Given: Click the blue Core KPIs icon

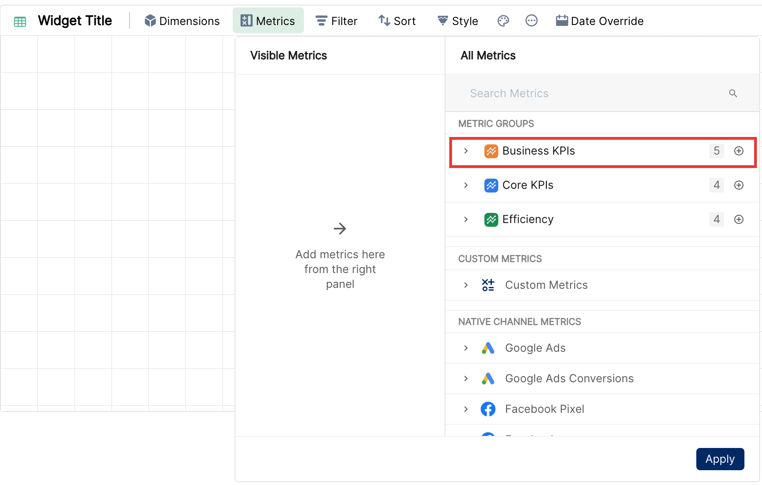Looking at the screenshot, I should [491, 185].
